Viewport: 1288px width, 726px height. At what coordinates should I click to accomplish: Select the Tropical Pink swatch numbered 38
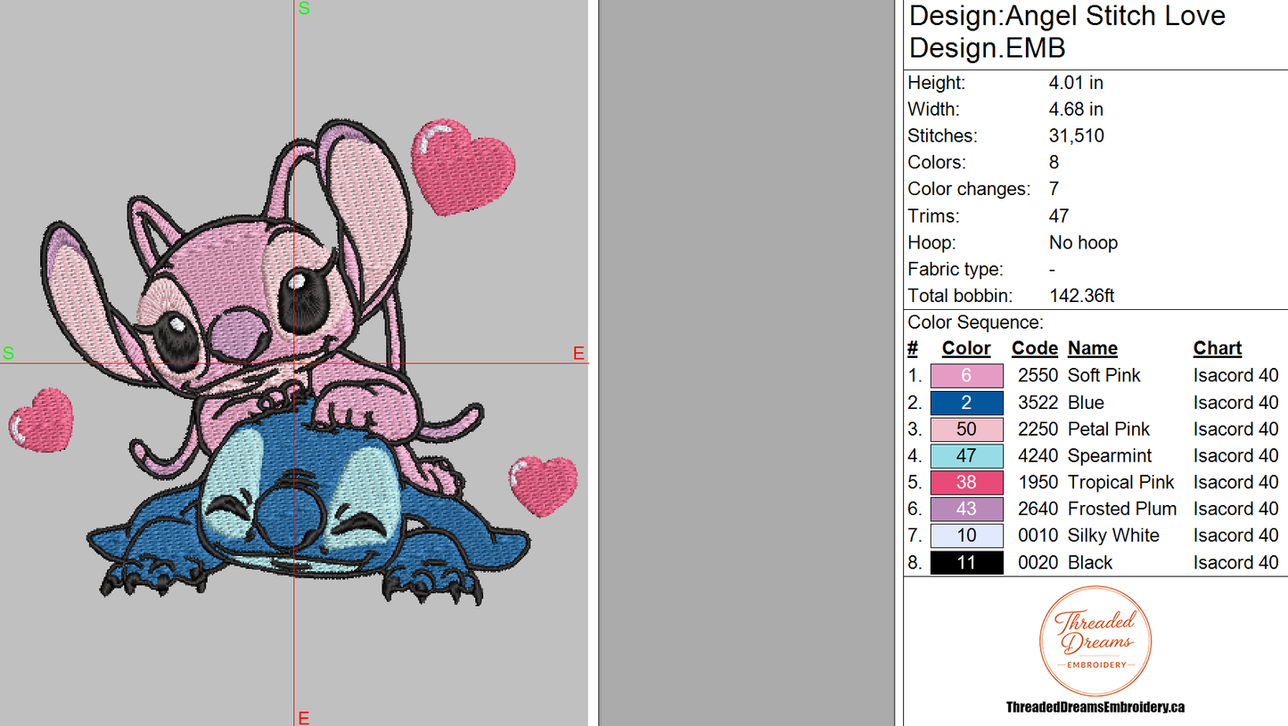tap(966, 483)
